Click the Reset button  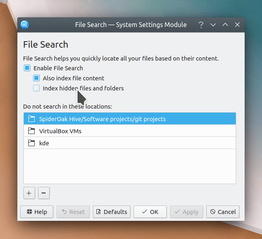[x=73, y=212]
